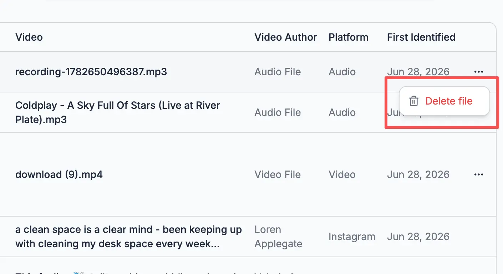The image size is (503, 274).
Task: Click Loren Applegate author name
Action: [x=278, y=237]
